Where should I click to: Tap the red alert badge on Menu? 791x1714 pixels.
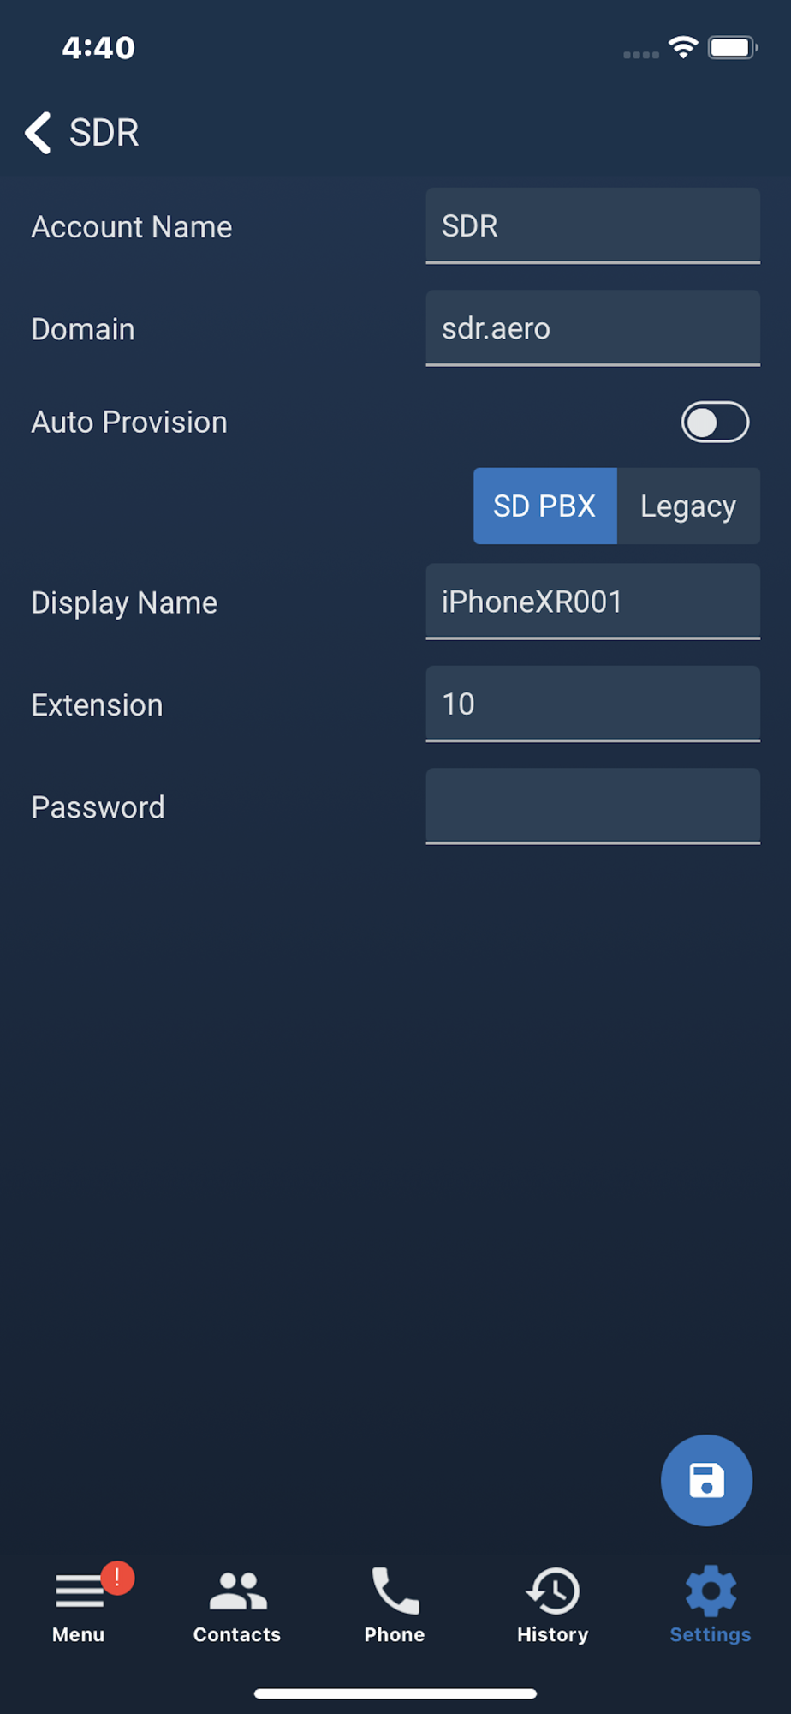point(117,1578)
